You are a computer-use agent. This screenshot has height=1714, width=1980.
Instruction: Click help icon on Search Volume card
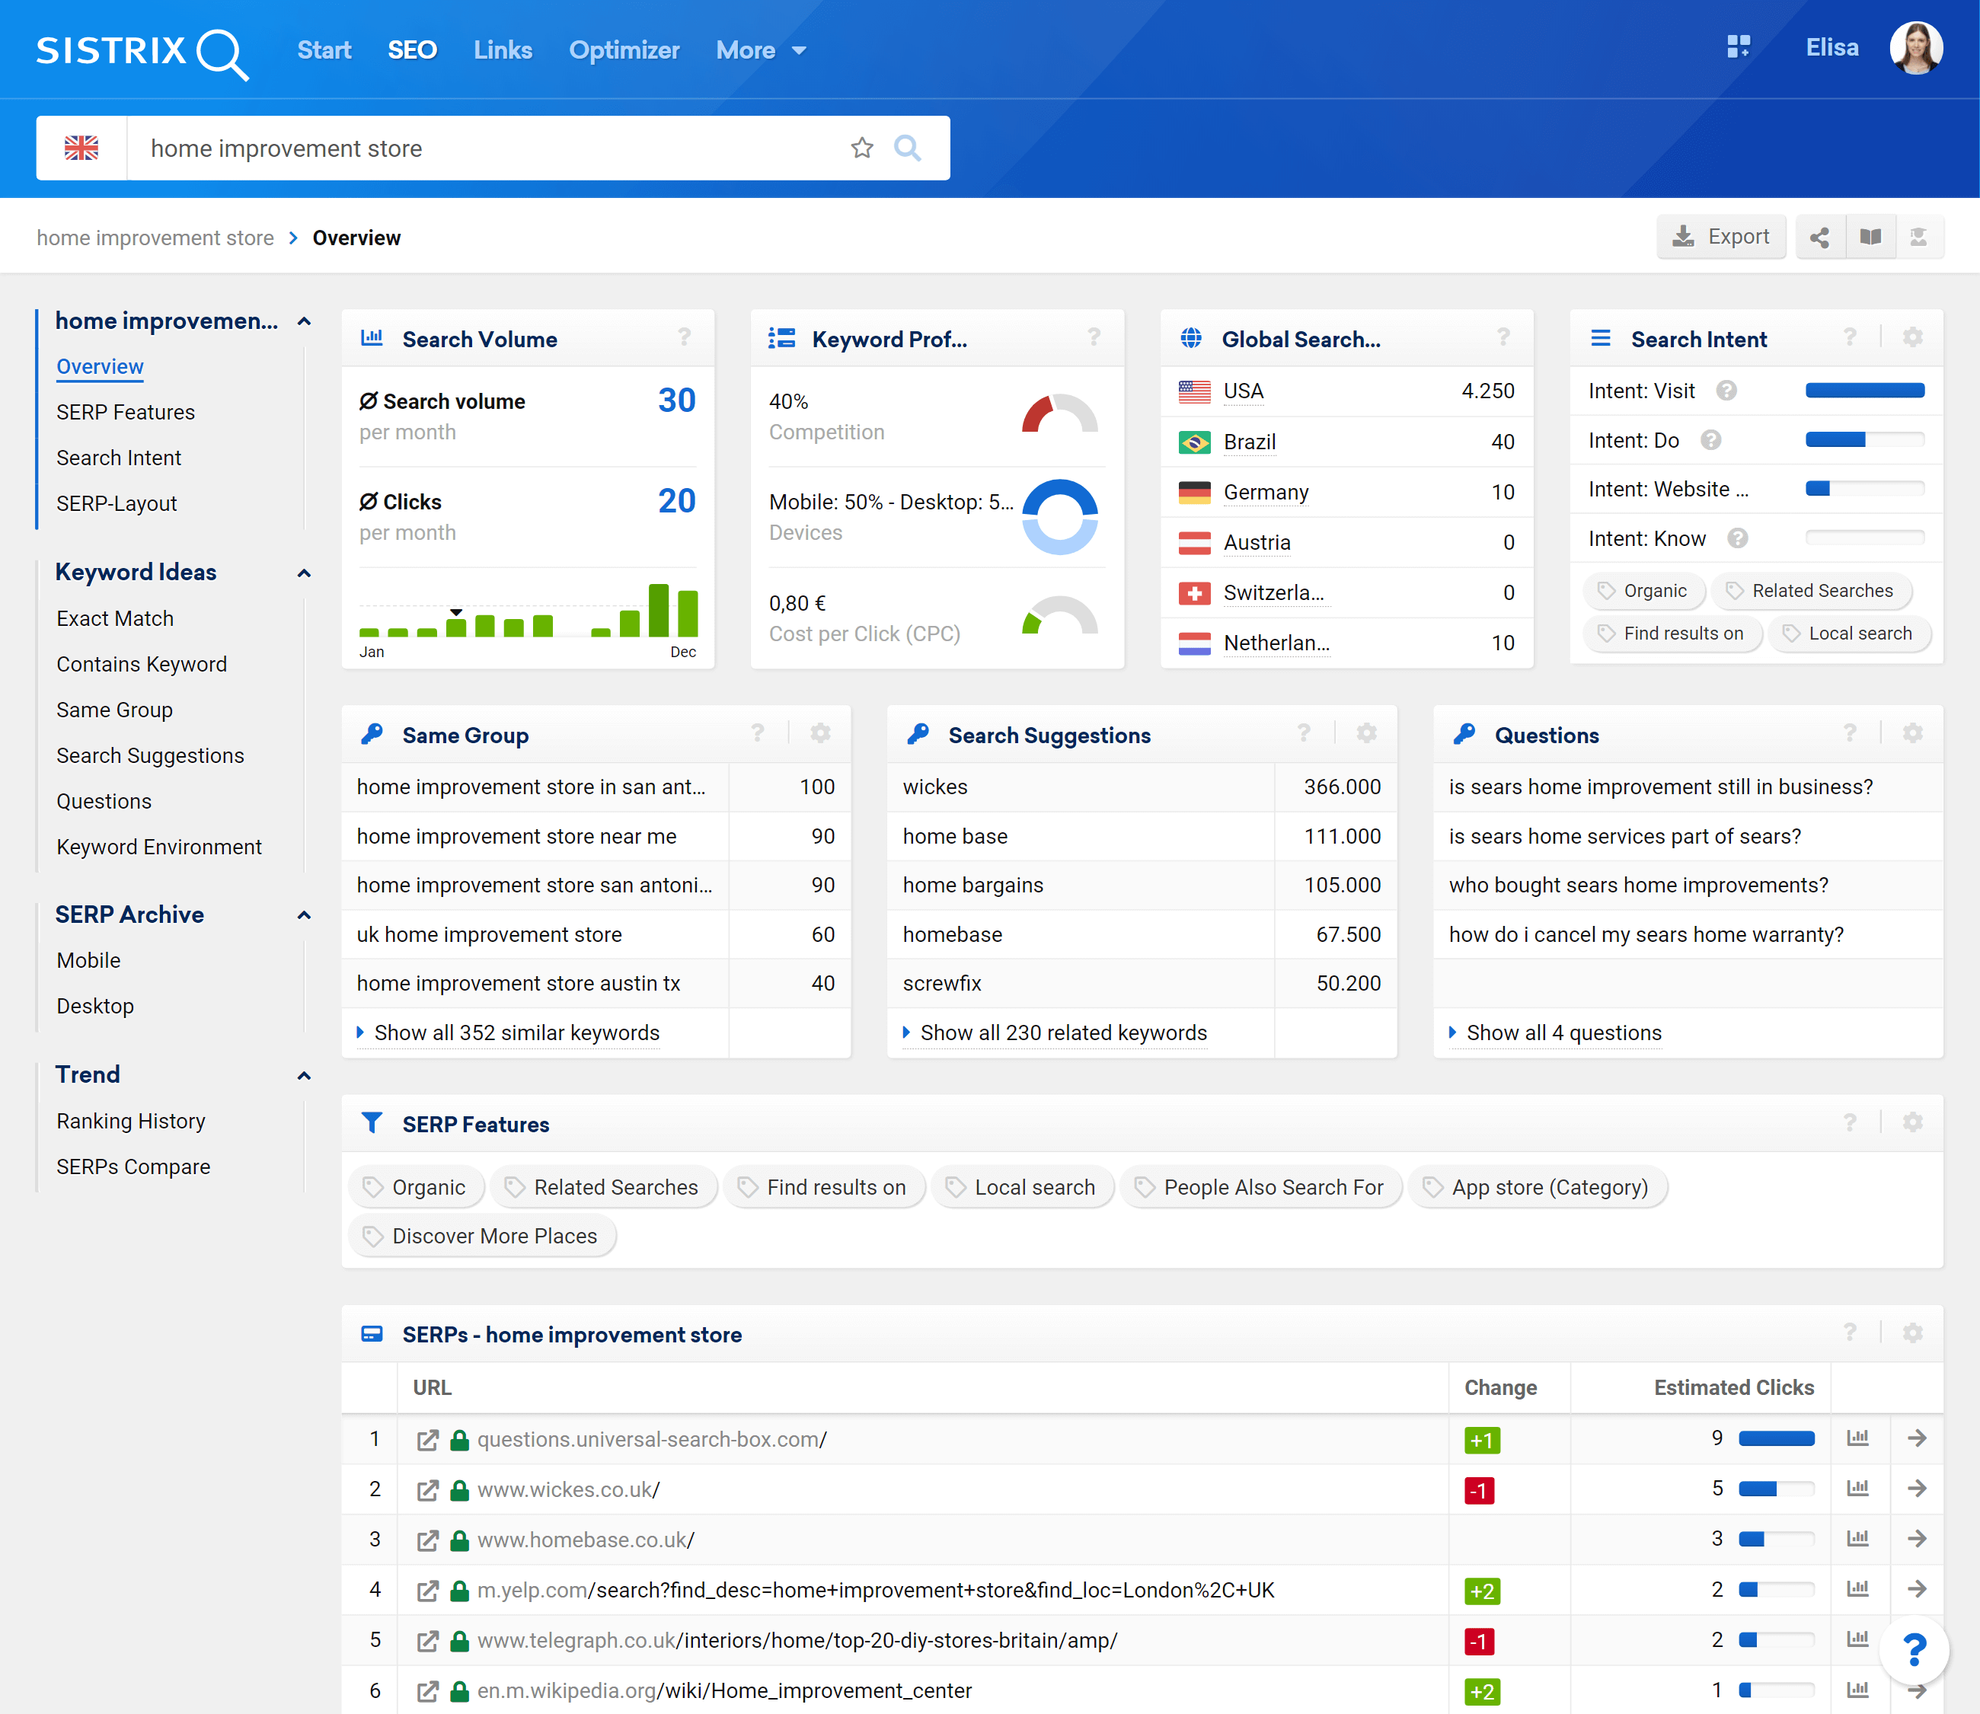click(684, 337)
